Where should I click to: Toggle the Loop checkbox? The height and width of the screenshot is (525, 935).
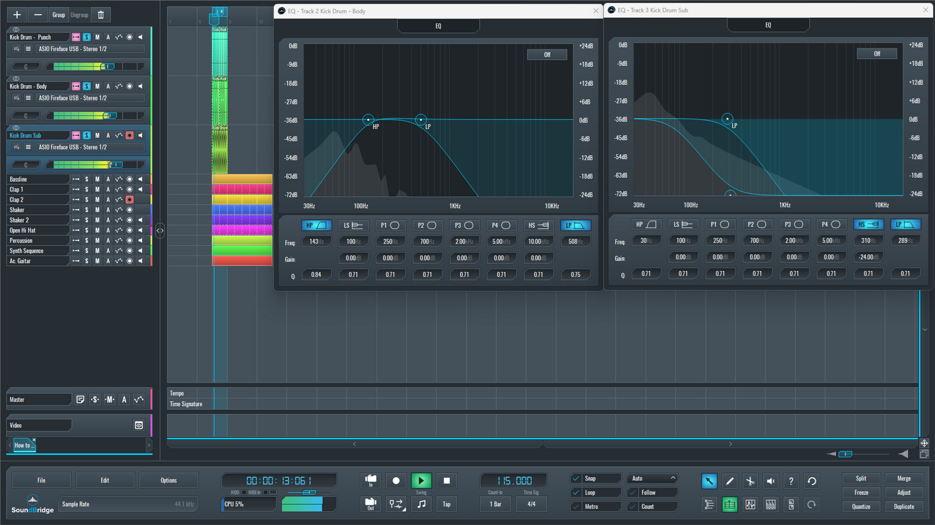(576, 492)
